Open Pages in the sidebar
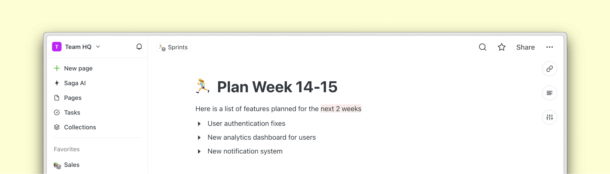The height and width of the screenshot is (174, 610). click(x=73, y=98)
